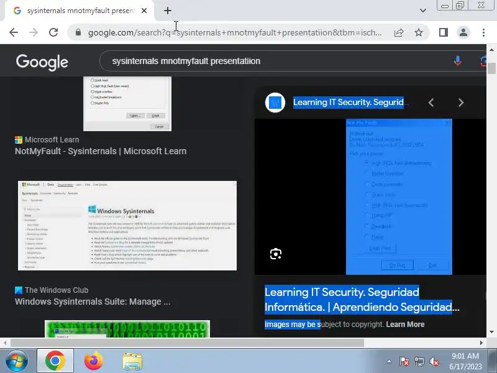The height and width of the screenshot is (373, 497).
Task: Click the horizontal scrollbar thumb
Action: click(x=188, y=343)
